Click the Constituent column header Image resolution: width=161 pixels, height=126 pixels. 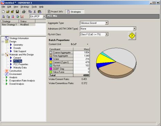tap(61, 49)
